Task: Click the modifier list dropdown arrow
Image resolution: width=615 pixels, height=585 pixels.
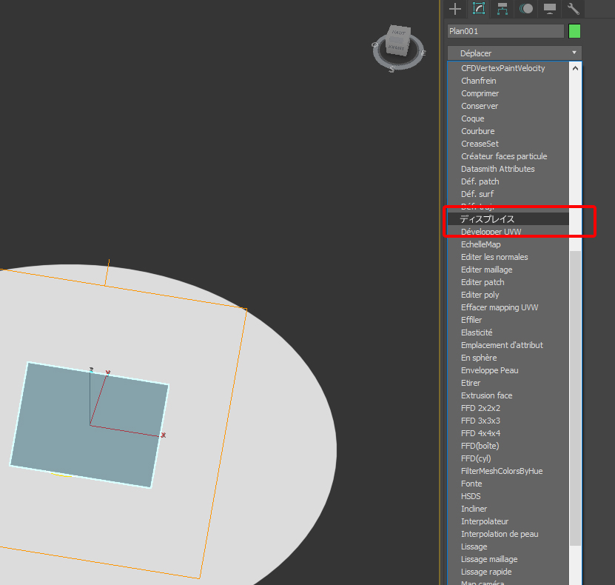Action: 574,53
